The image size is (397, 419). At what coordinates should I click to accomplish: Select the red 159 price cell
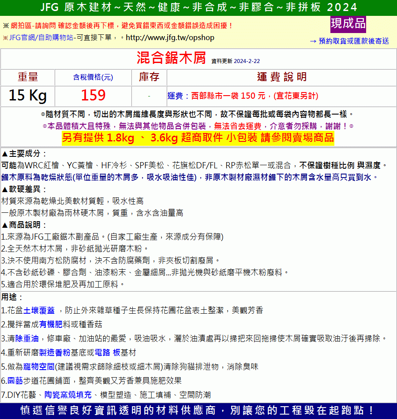pyautogui.click(x=93, y=96)
